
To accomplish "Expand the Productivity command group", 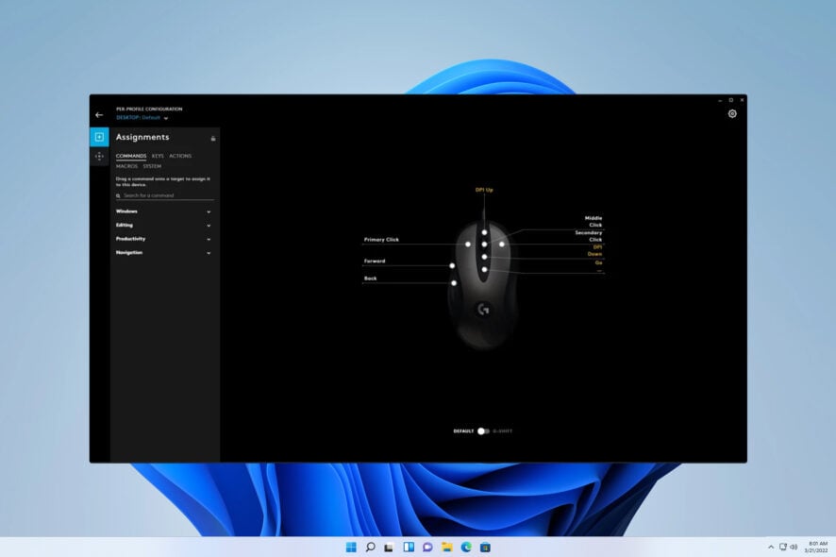I will tap(163, 239).
